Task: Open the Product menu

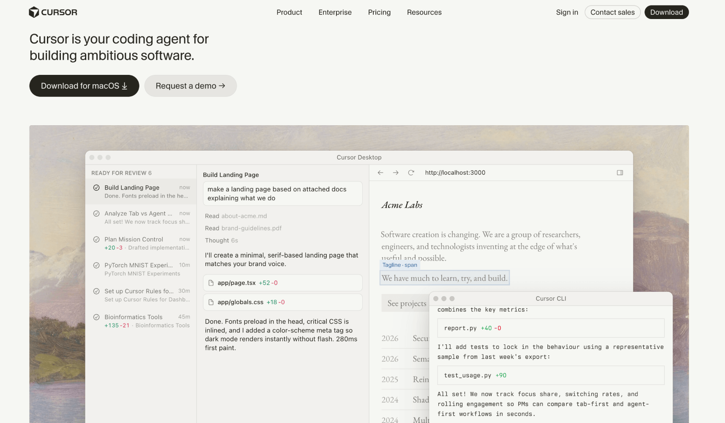Action: [289, 12]
